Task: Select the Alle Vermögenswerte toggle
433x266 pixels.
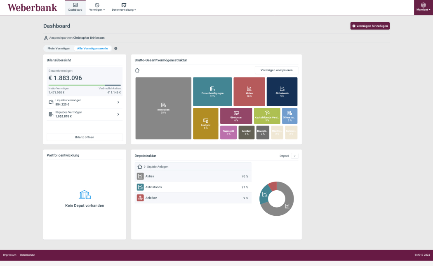Action: click(92, 48)
